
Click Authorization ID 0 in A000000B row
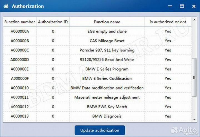(53, 41)
